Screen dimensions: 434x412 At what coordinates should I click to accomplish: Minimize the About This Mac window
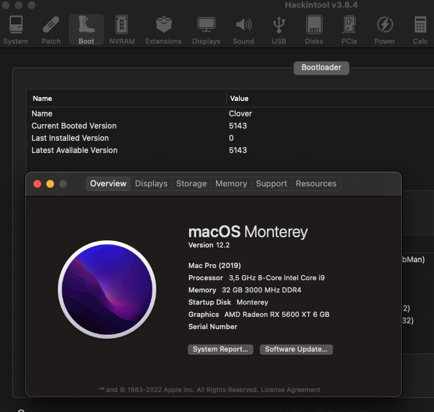click(50, 184)
